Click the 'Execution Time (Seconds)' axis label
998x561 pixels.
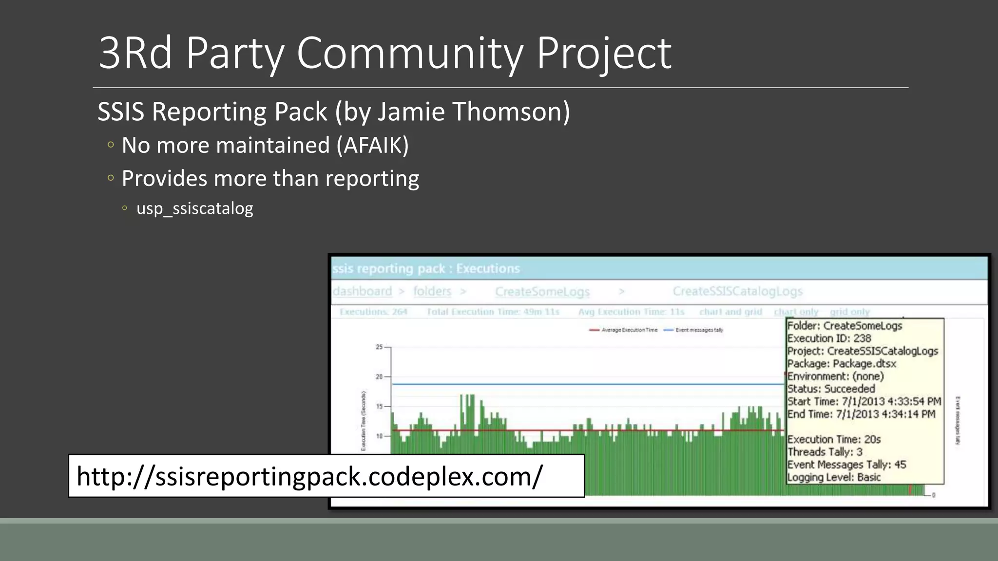[364, 421]
